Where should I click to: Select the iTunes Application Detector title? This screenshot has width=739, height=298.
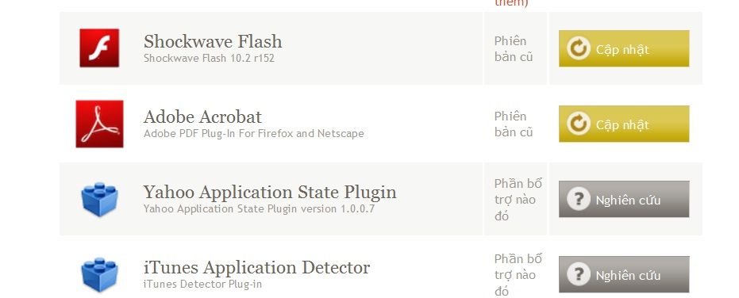click(x=257, y=267)
